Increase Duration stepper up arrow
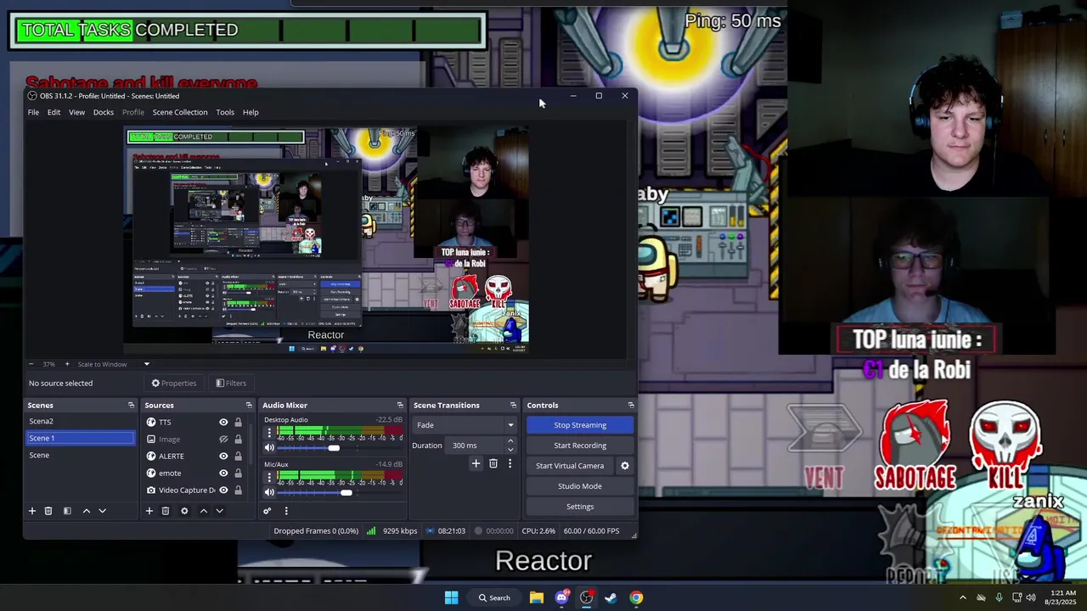This screenshot has height=611, width=1087. (510, 441)
